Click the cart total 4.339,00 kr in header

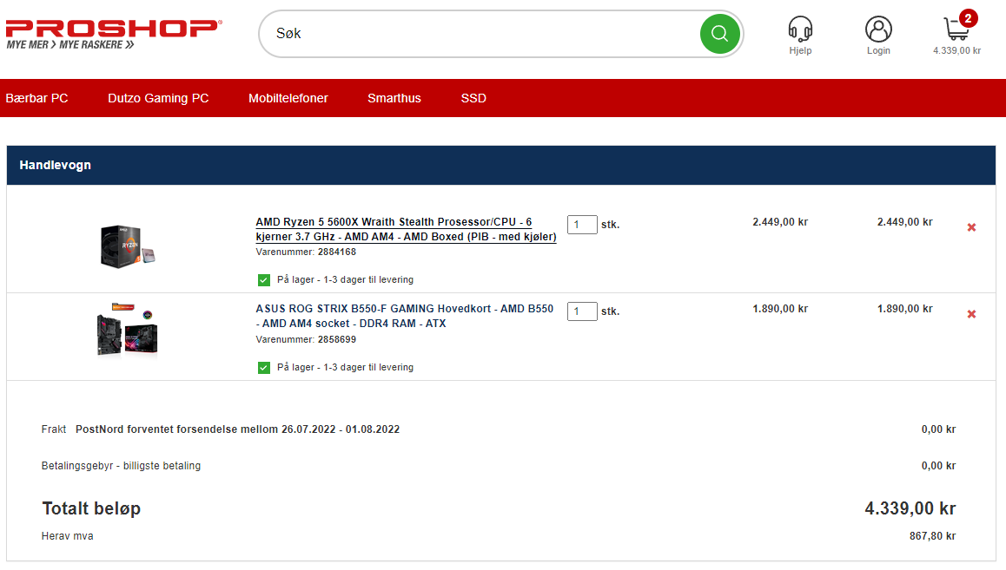click(x=956, y=50)
